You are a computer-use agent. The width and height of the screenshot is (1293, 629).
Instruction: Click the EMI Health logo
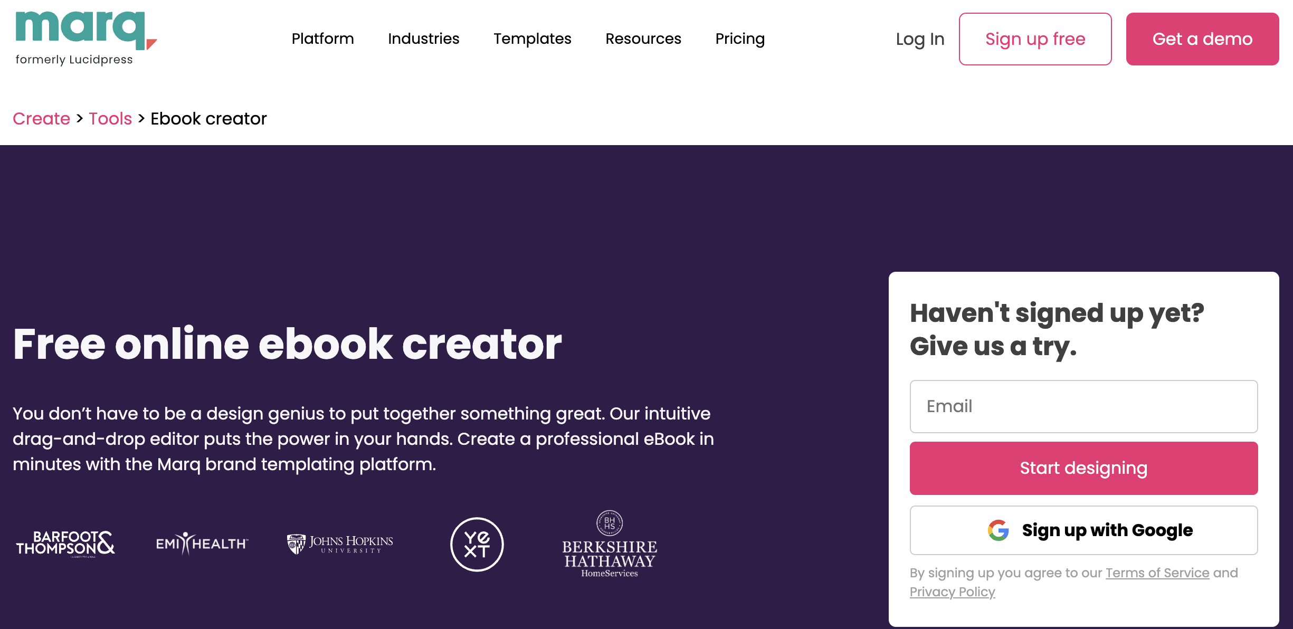202,544
